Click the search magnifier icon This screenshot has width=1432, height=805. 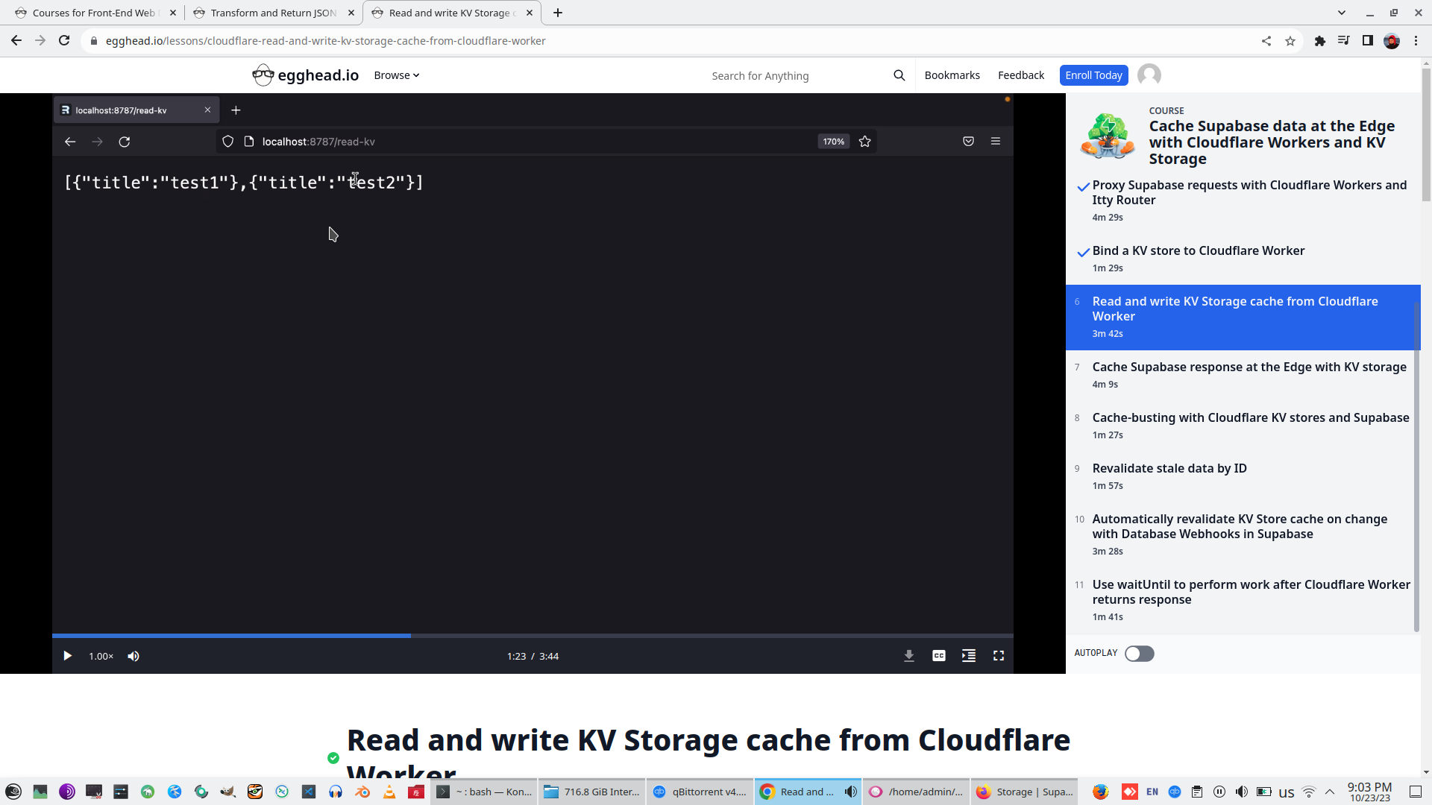click(899, 75)
